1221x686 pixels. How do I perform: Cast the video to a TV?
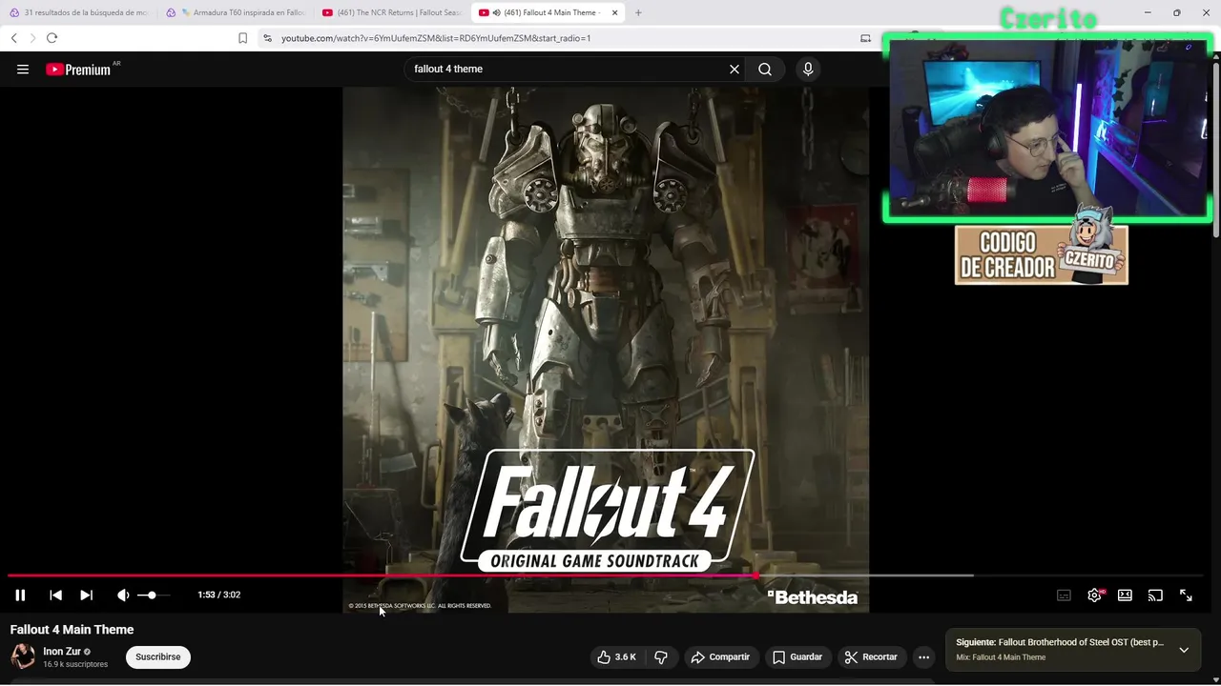pos(1155,595)
